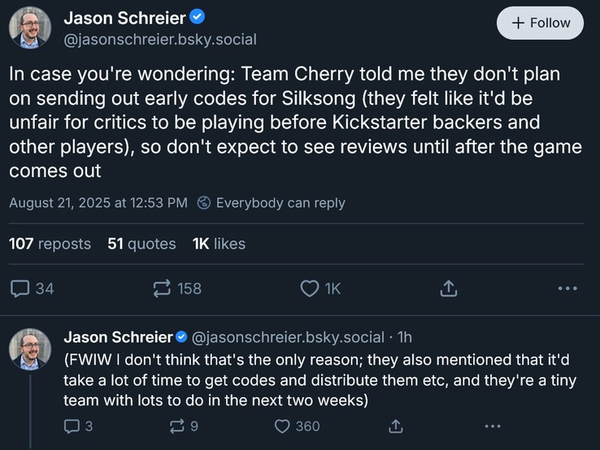Open the @jasonschreier.bsky.social handle in header
The width and height of the screenshot is (600, 450).
(149, 39)
